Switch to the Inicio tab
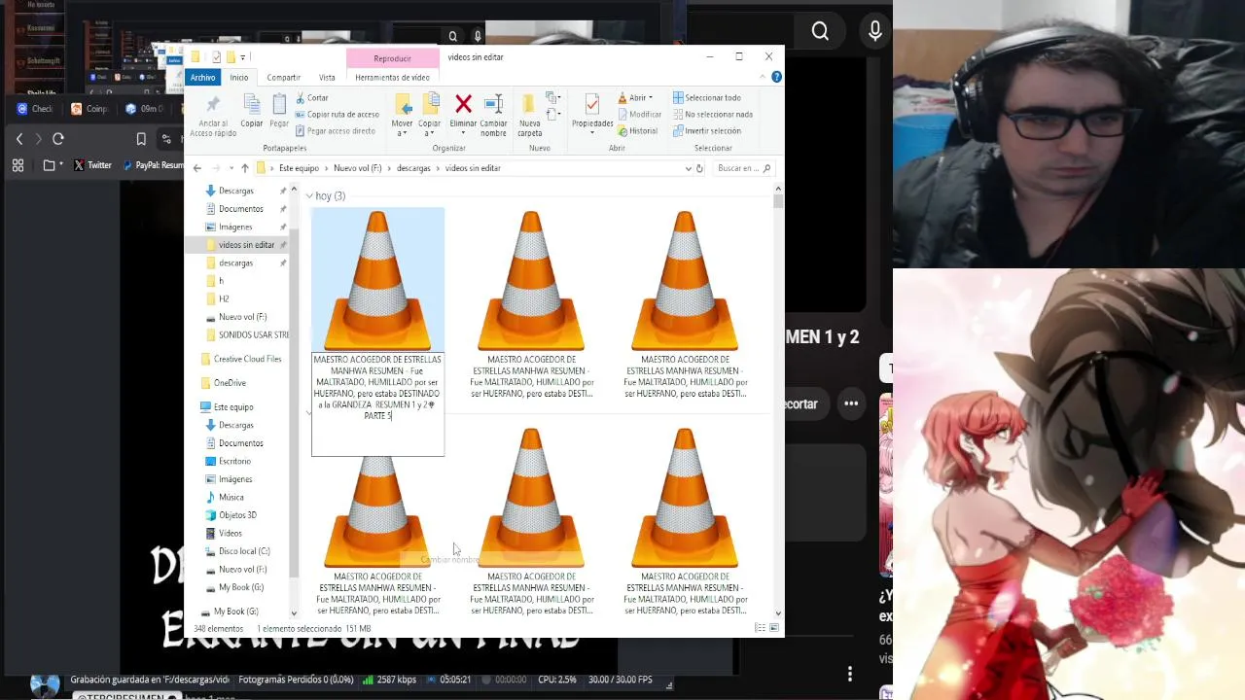The width and height of the screenshot is (1245, 700). click(x=238, y=78)
